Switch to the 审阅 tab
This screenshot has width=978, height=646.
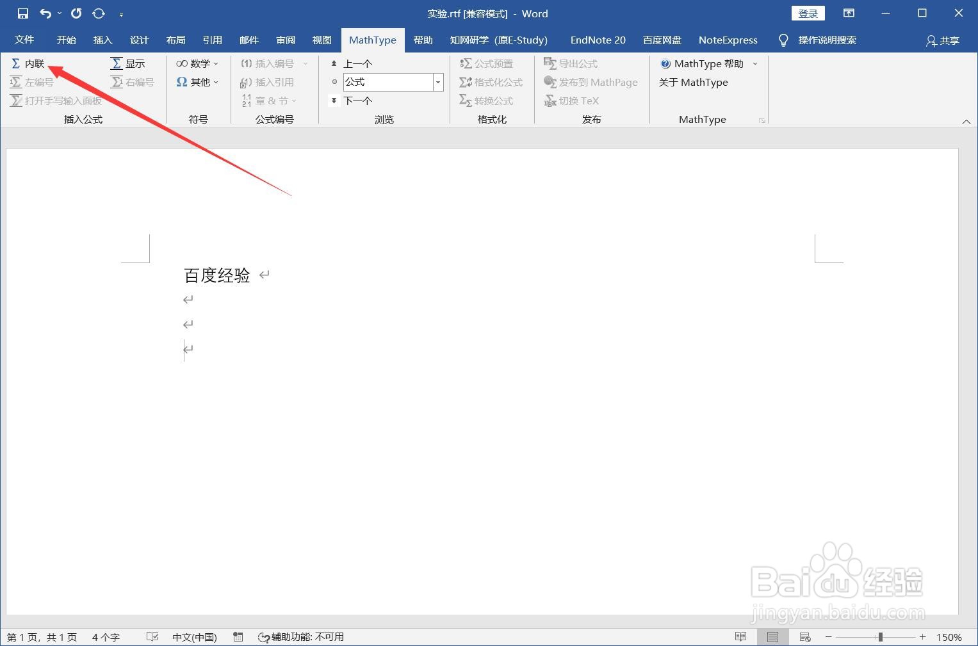tap(285, 40)
